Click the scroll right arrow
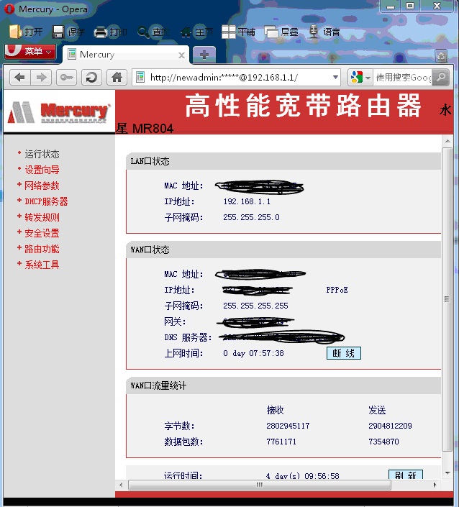The width and height of the screenshot is (459, 507). tap(435, 485)
